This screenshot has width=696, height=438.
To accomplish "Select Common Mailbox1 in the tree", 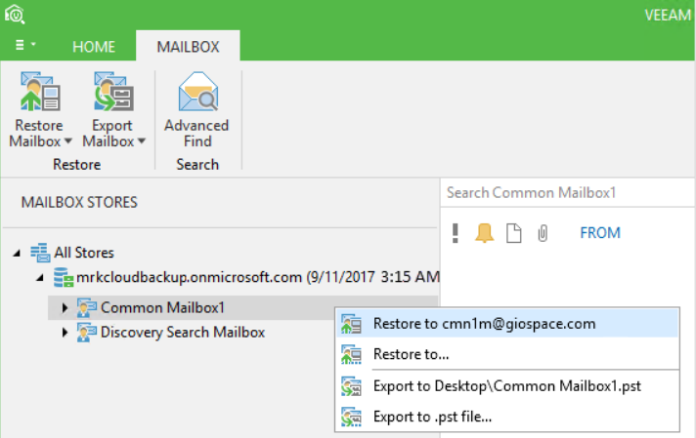I will [162, 308].
